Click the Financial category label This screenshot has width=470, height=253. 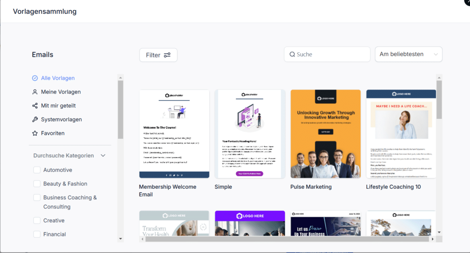[55, 234]
